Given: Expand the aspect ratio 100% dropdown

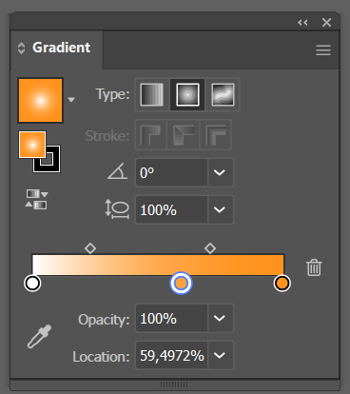Looking at the screenshot, I should coord(220,209).
